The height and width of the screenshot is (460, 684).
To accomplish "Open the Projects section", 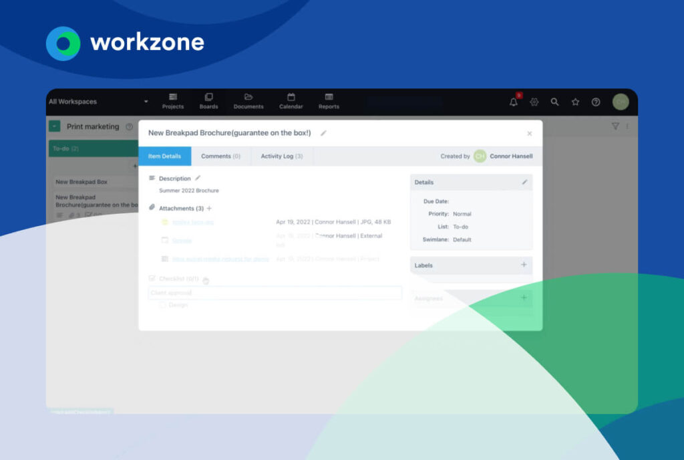I will tap(172, 102).
